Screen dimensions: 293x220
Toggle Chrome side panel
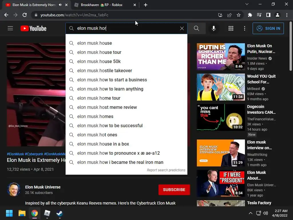coord(268,15)
